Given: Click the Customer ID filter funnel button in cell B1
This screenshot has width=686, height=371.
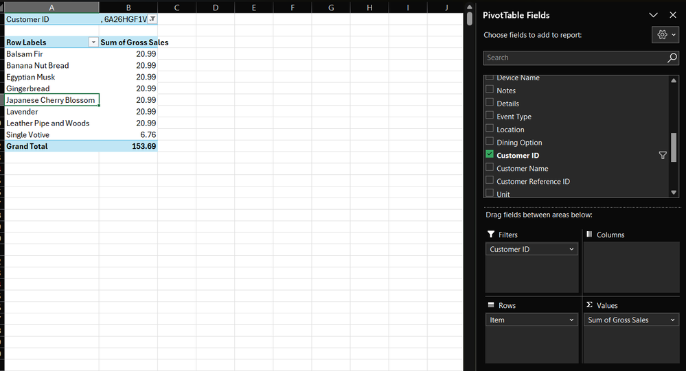Looking at the screenshot, I should [152, 19].
